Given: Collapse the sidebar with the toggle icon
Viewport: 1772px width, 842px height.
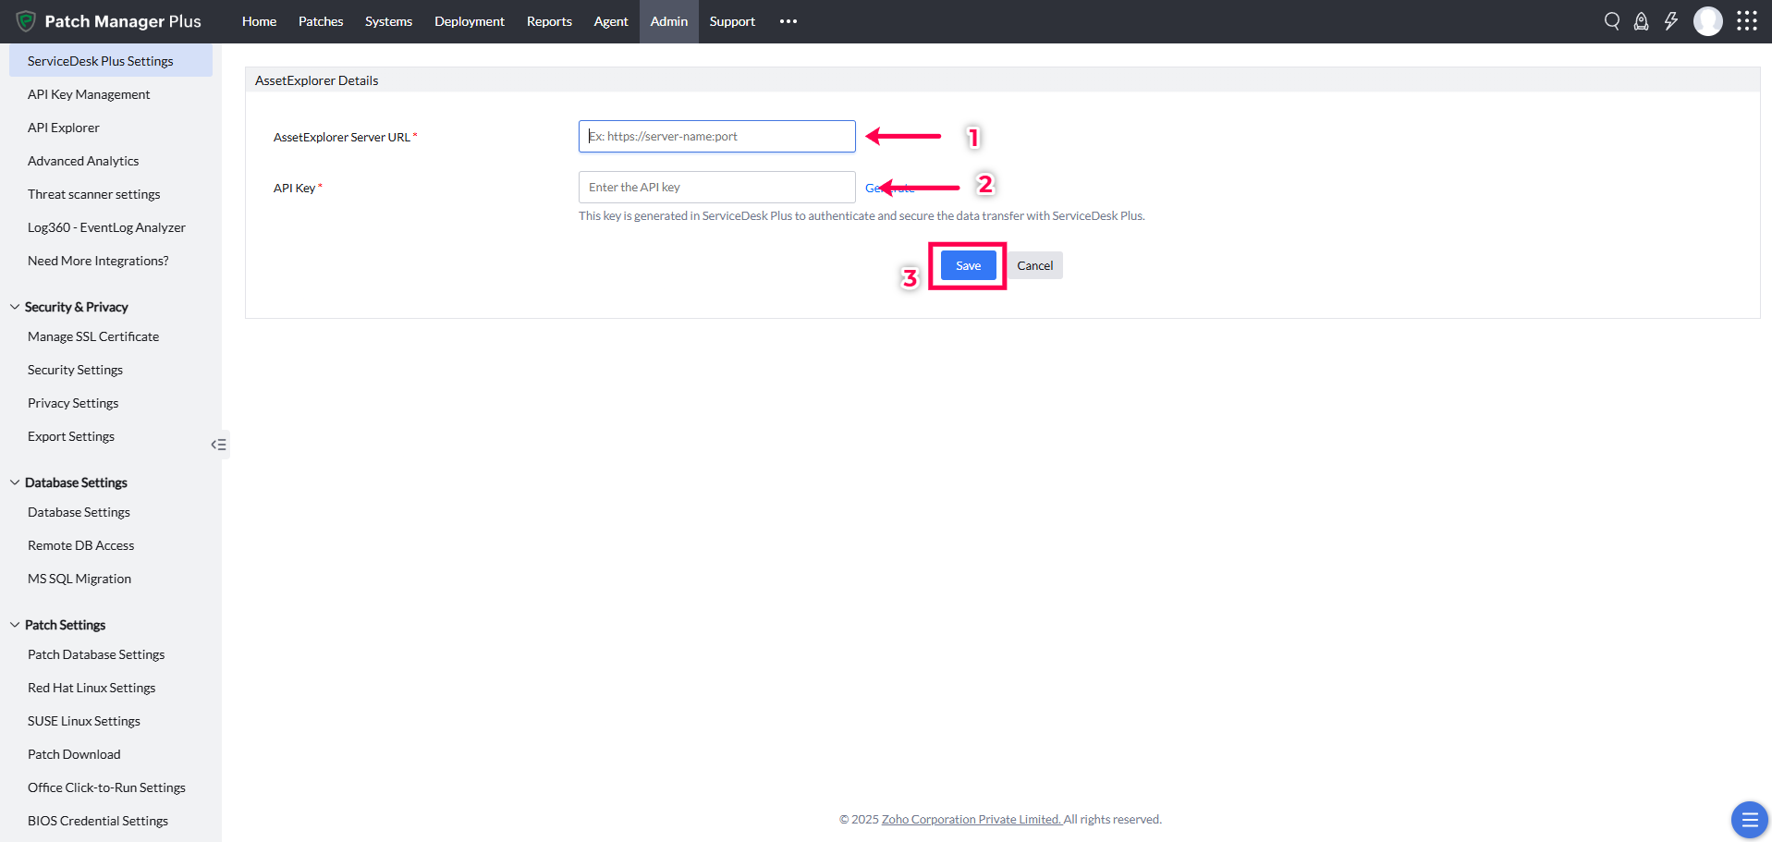Looking at the screenshot, I should point(218,445).
